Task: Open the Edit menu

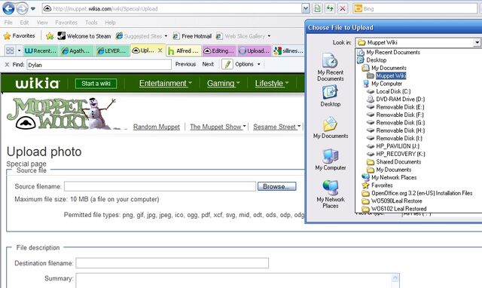Action: (24, 23)
